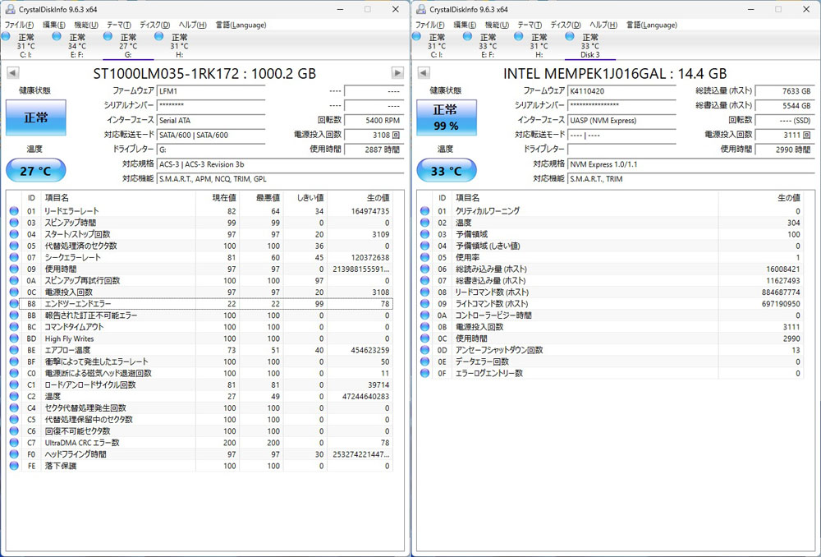821x557 pixels.
Task: Click ST1000LM035-1RK172 : 1000.2 GB title
Action: 204,73
